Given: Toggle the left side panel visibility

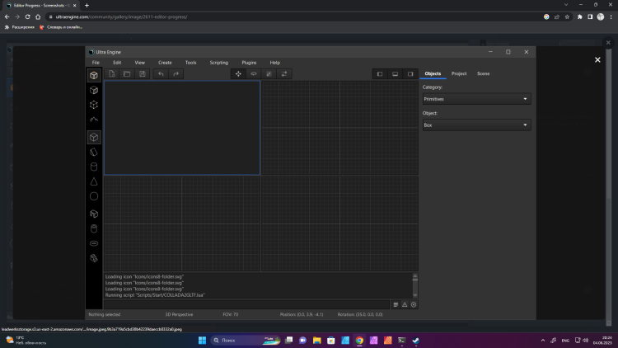Looking at the screenshot, I should 380,74.
